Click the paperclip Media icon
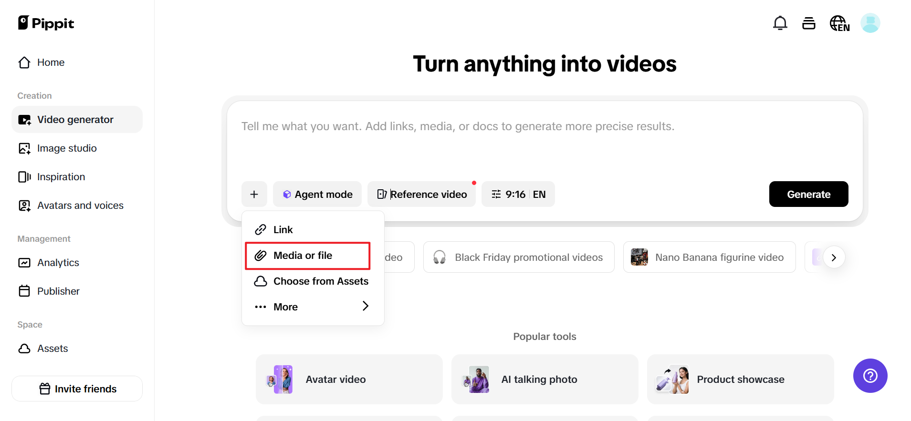 click(261, 256)
